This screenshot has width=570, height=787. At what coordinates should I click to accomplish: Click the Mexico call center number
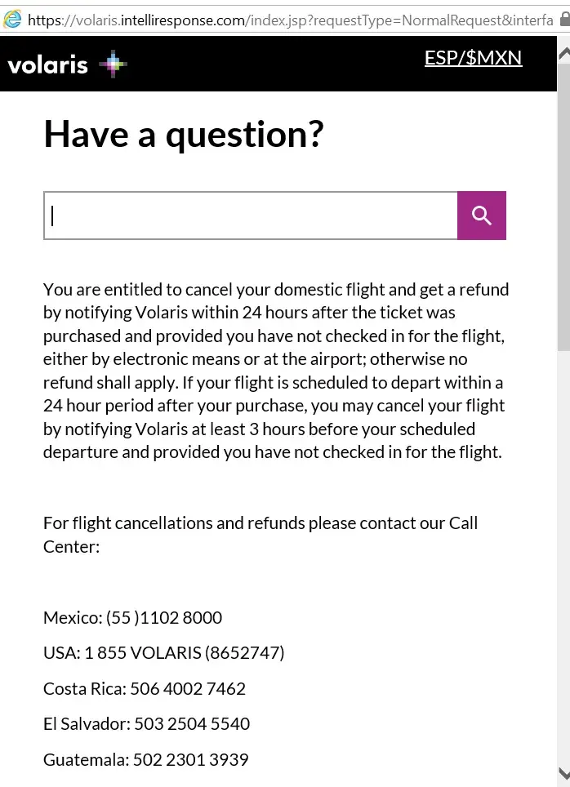164,617
